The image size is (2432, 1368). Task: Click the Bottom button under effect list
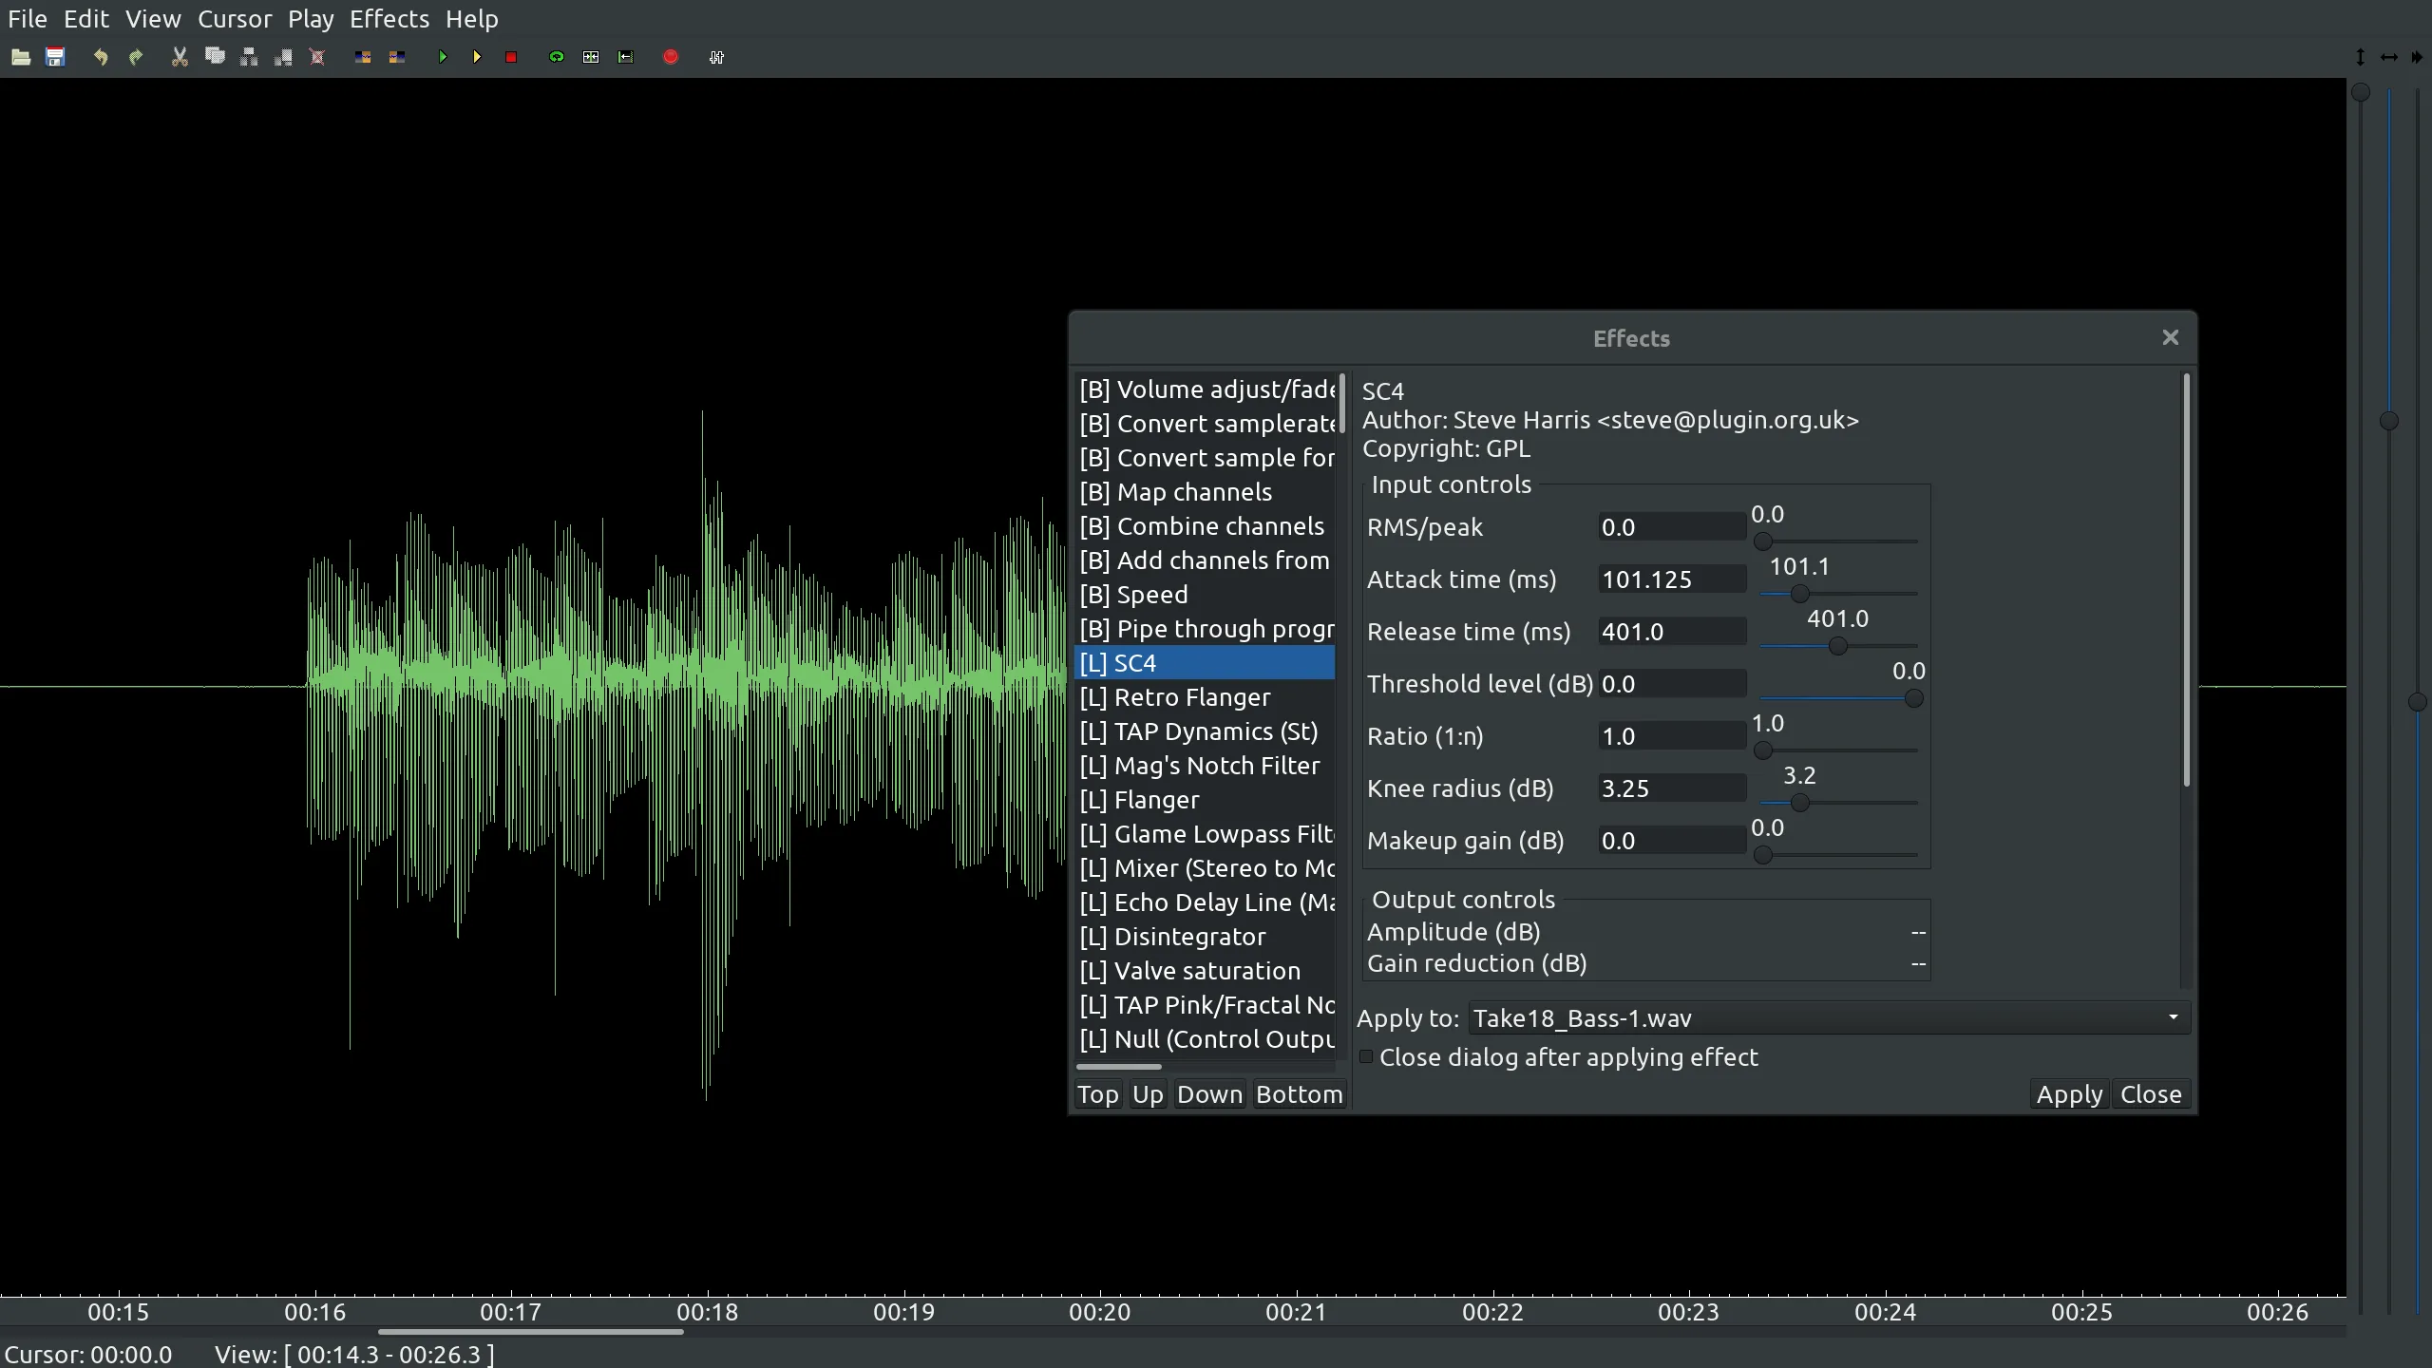[1299, 1094]
